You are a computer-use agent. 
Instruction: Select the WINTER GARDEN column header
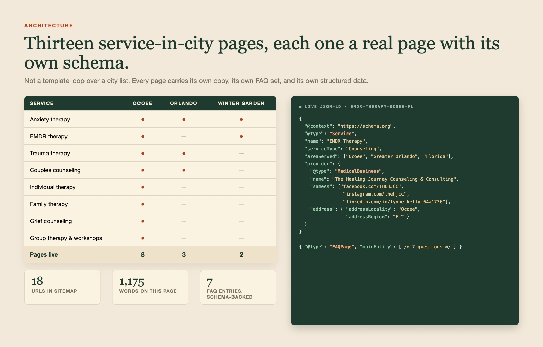point(241,103)
